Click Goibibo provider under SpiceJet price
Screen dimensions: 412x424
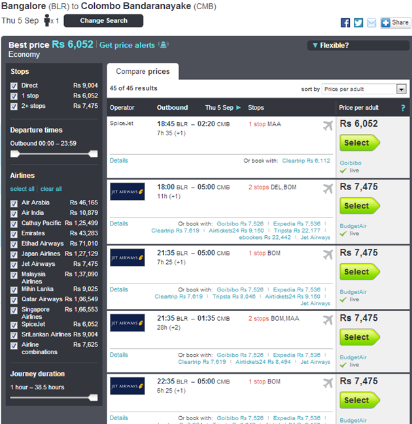351,163
